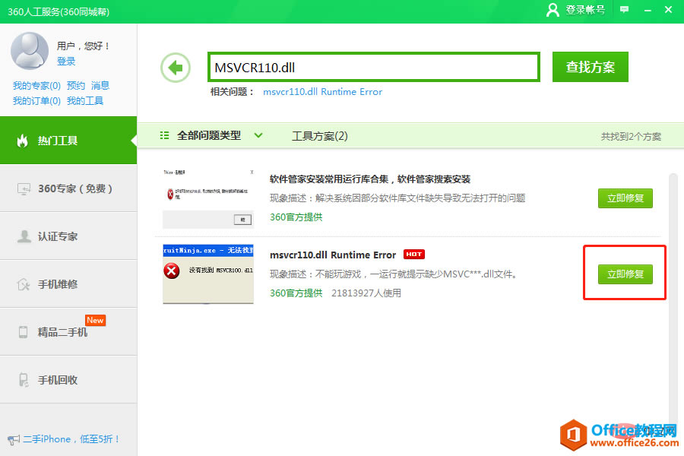Click the user avatar picture
This screenshot has width=684, height=456.
30,51
